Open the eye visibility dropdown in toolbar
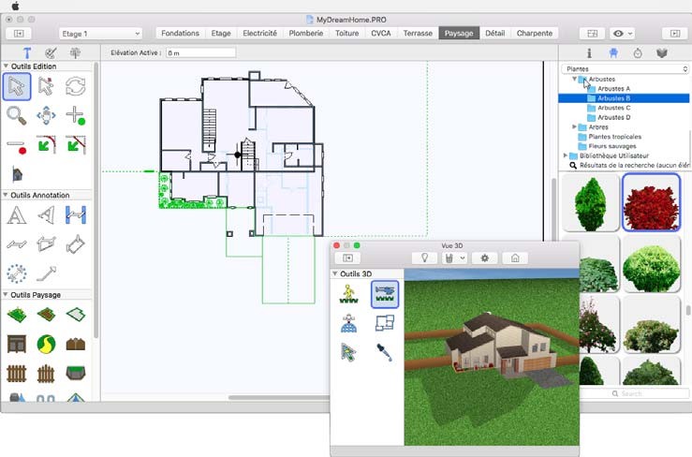 pyautogui.click(x=623, y=33)
